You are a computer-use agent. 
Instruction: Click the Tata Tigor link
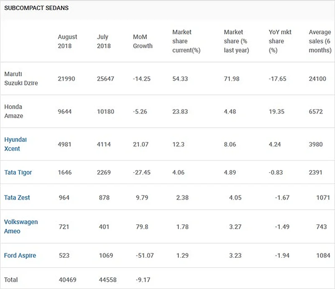coord(18,172)
